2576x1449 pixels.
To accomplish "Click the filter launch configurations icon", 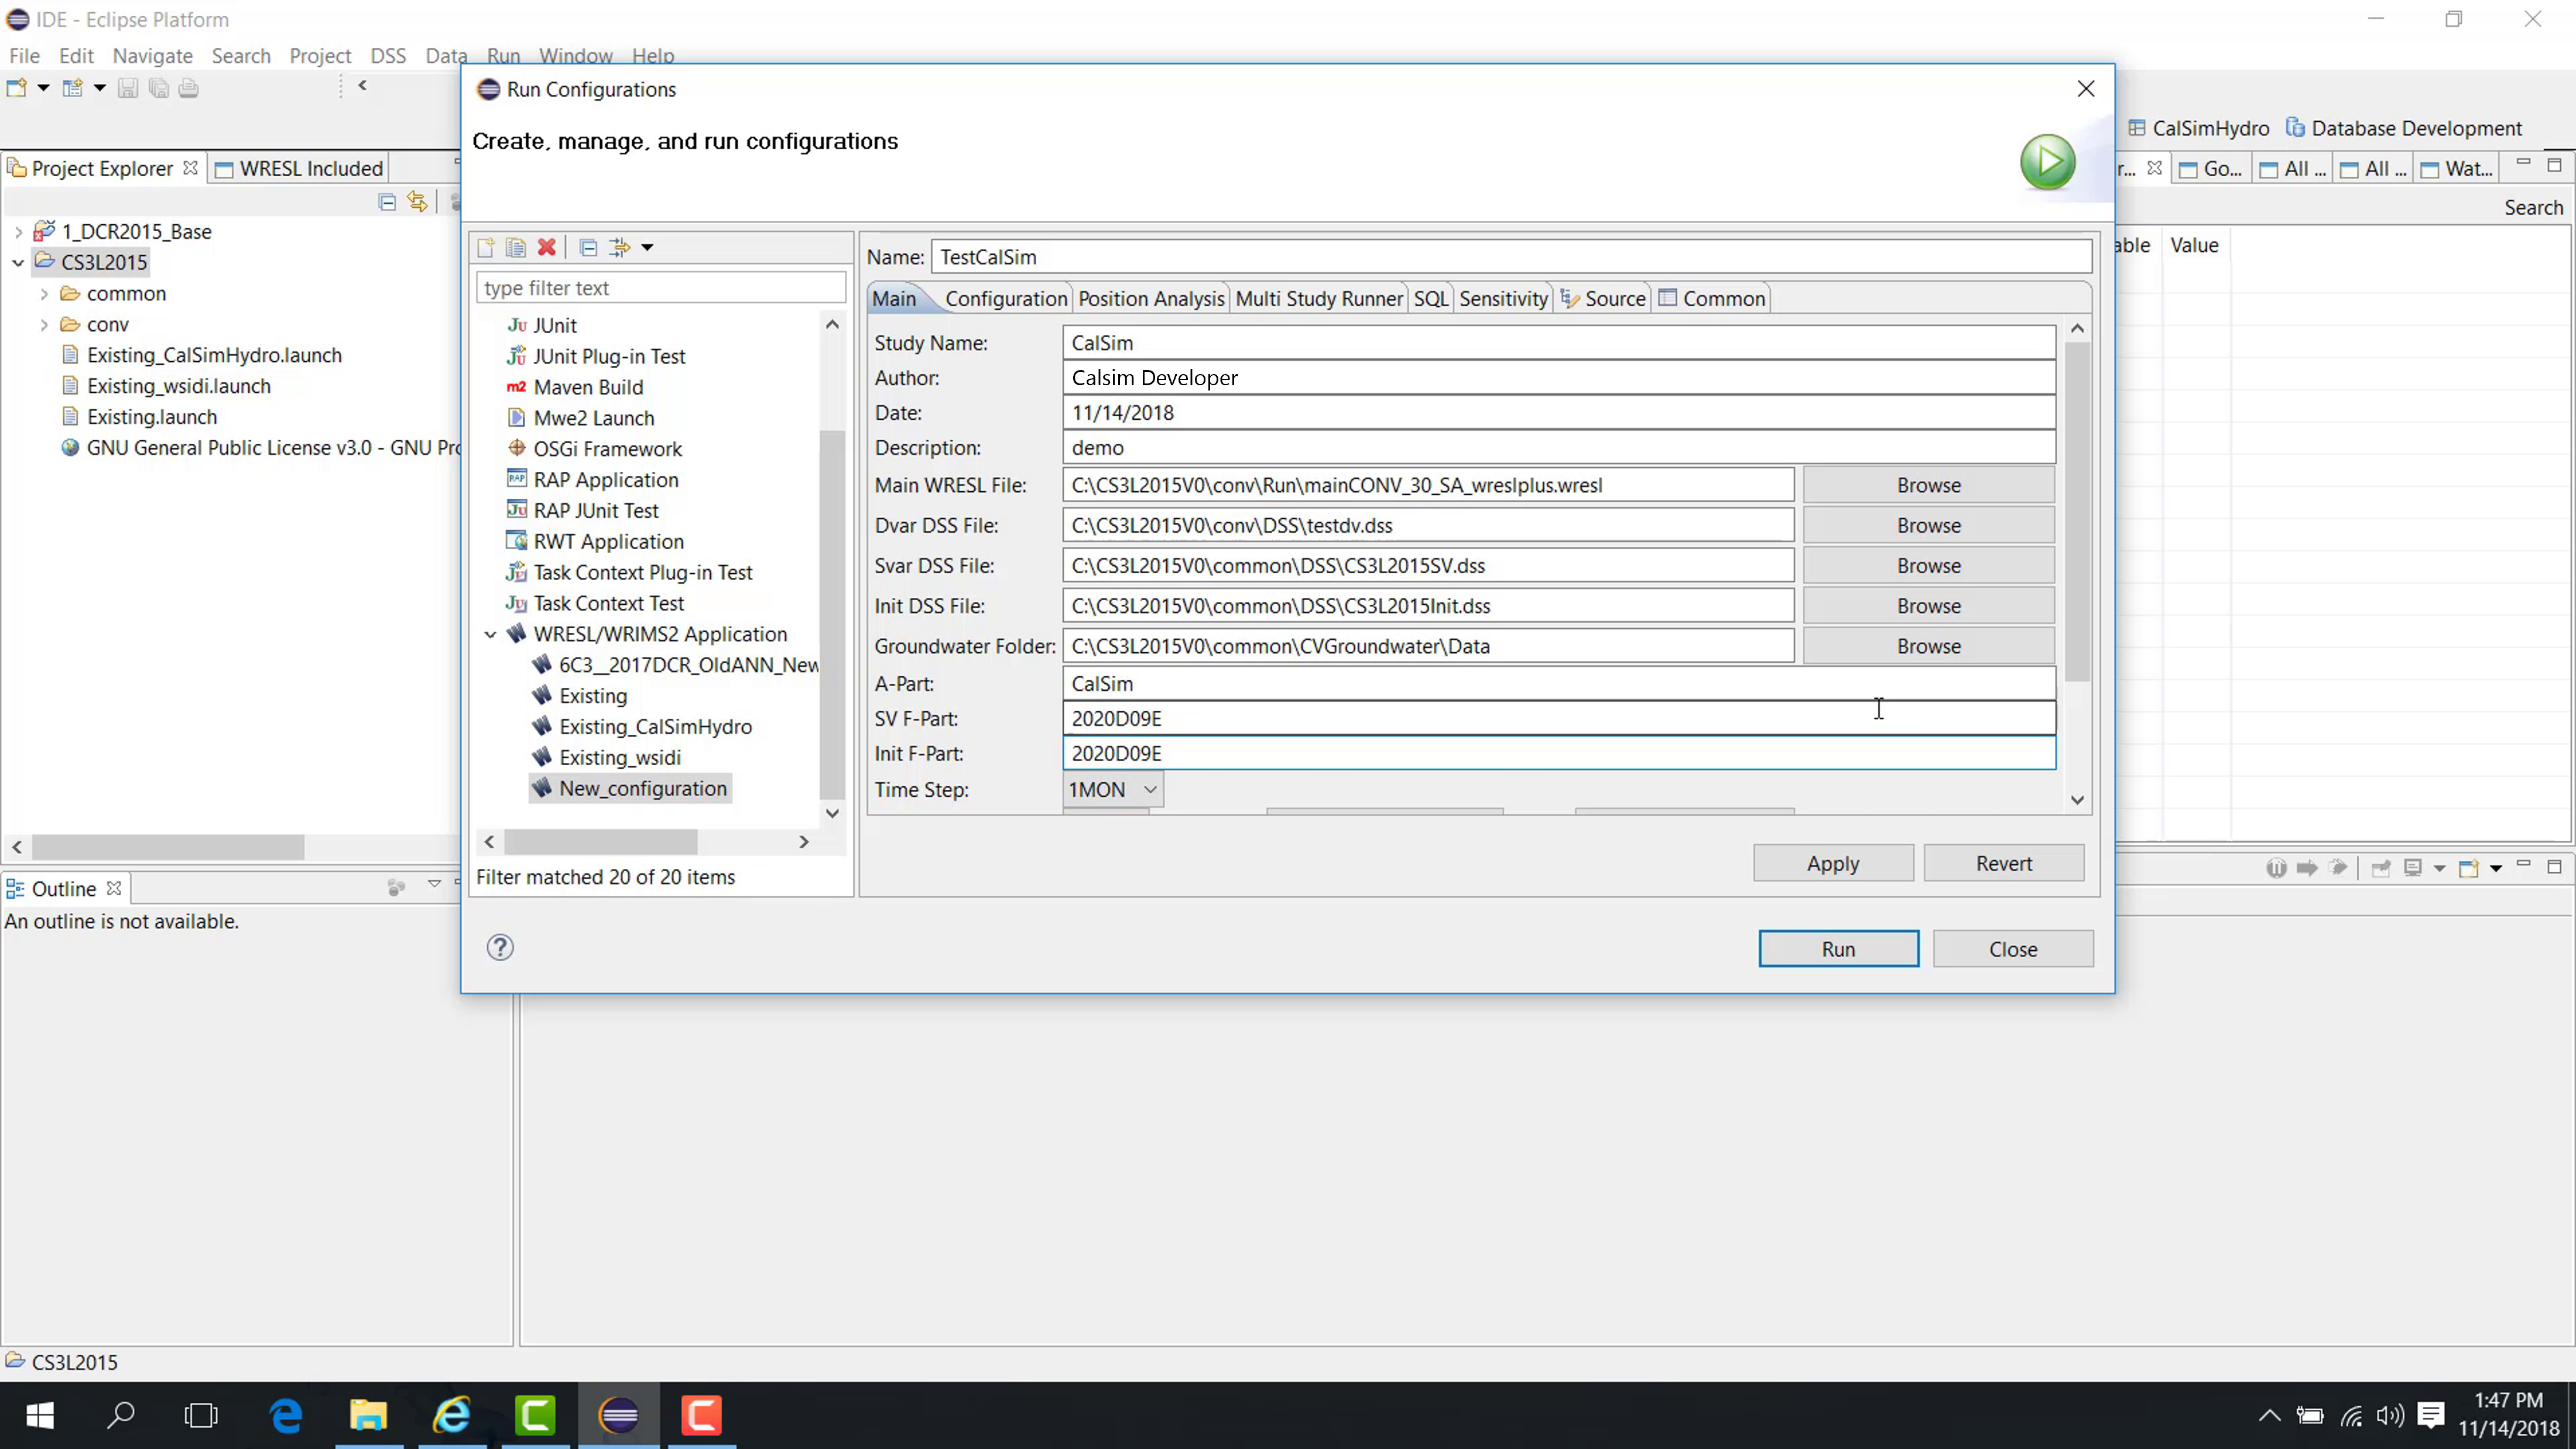I will tap(620, 247).
